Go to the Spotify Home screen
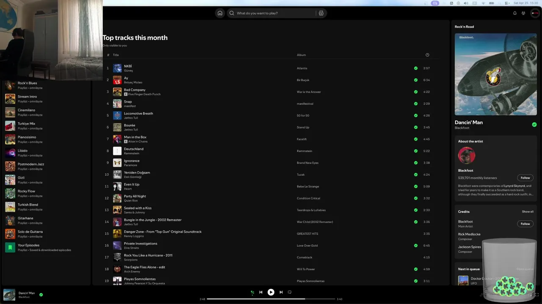542x304 pixels. tap(220, 13)
